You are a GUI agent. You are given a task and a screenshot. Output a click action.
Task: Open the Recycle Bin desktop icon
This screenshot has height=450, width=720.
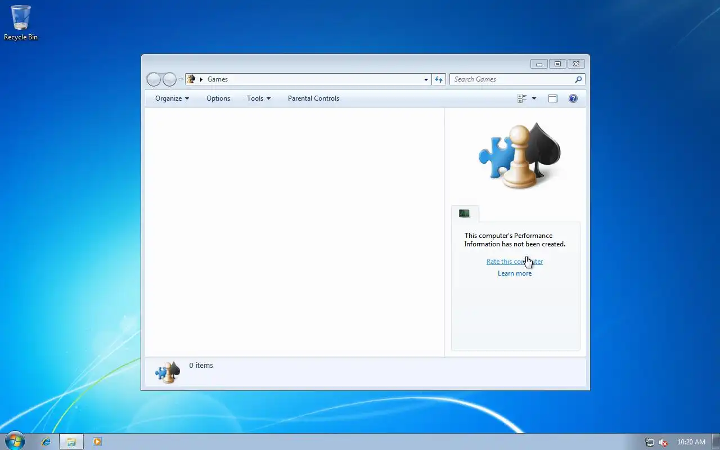click(21, 22)
